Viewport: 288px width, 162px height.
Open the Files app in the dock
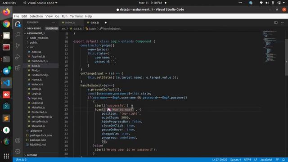6,36
